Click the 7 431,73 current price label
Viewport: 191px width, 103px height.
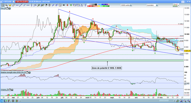(187, 51)
